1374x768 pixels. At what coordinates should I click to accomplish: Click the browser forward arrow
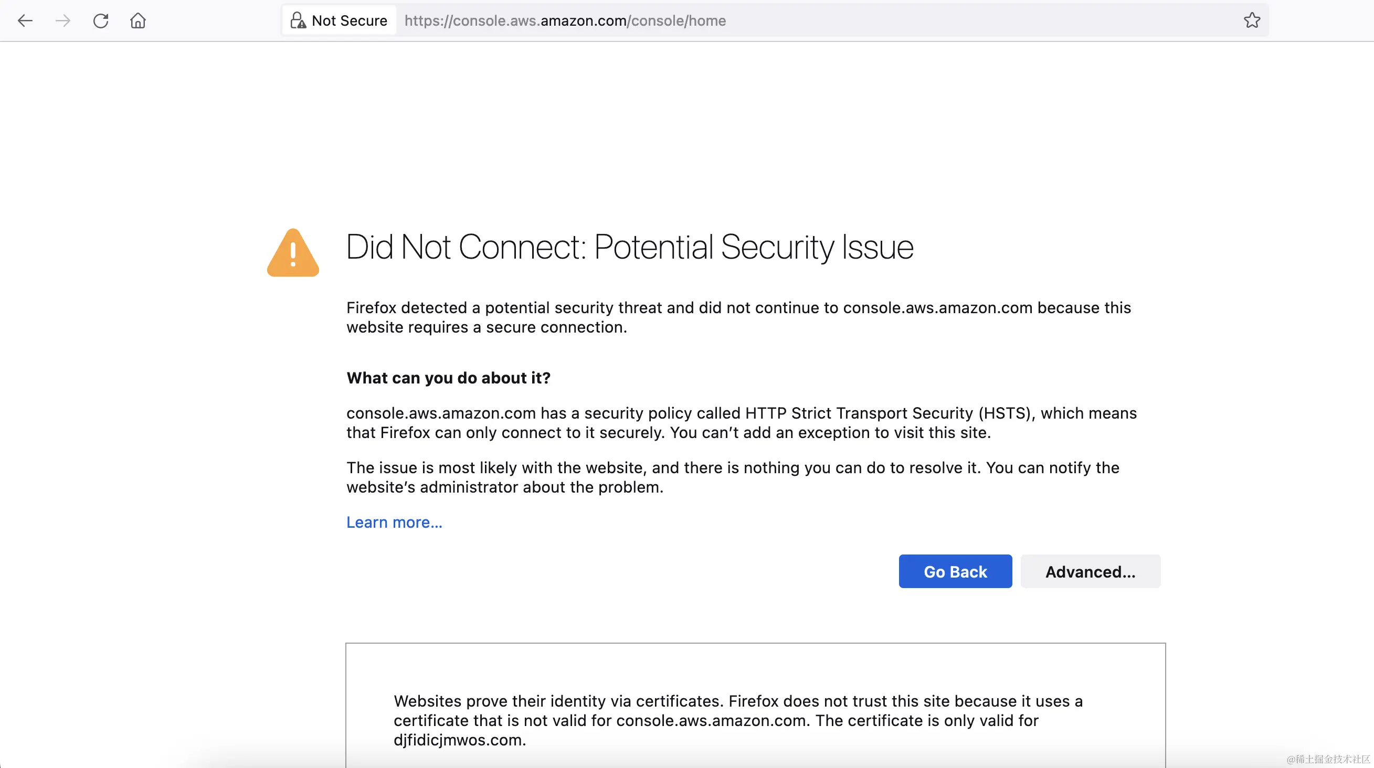[63, 21]
